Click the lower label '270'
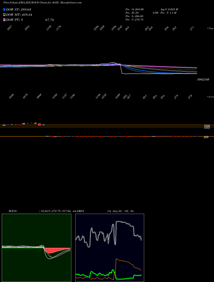214x282 pixels. (x=190, y=97)
